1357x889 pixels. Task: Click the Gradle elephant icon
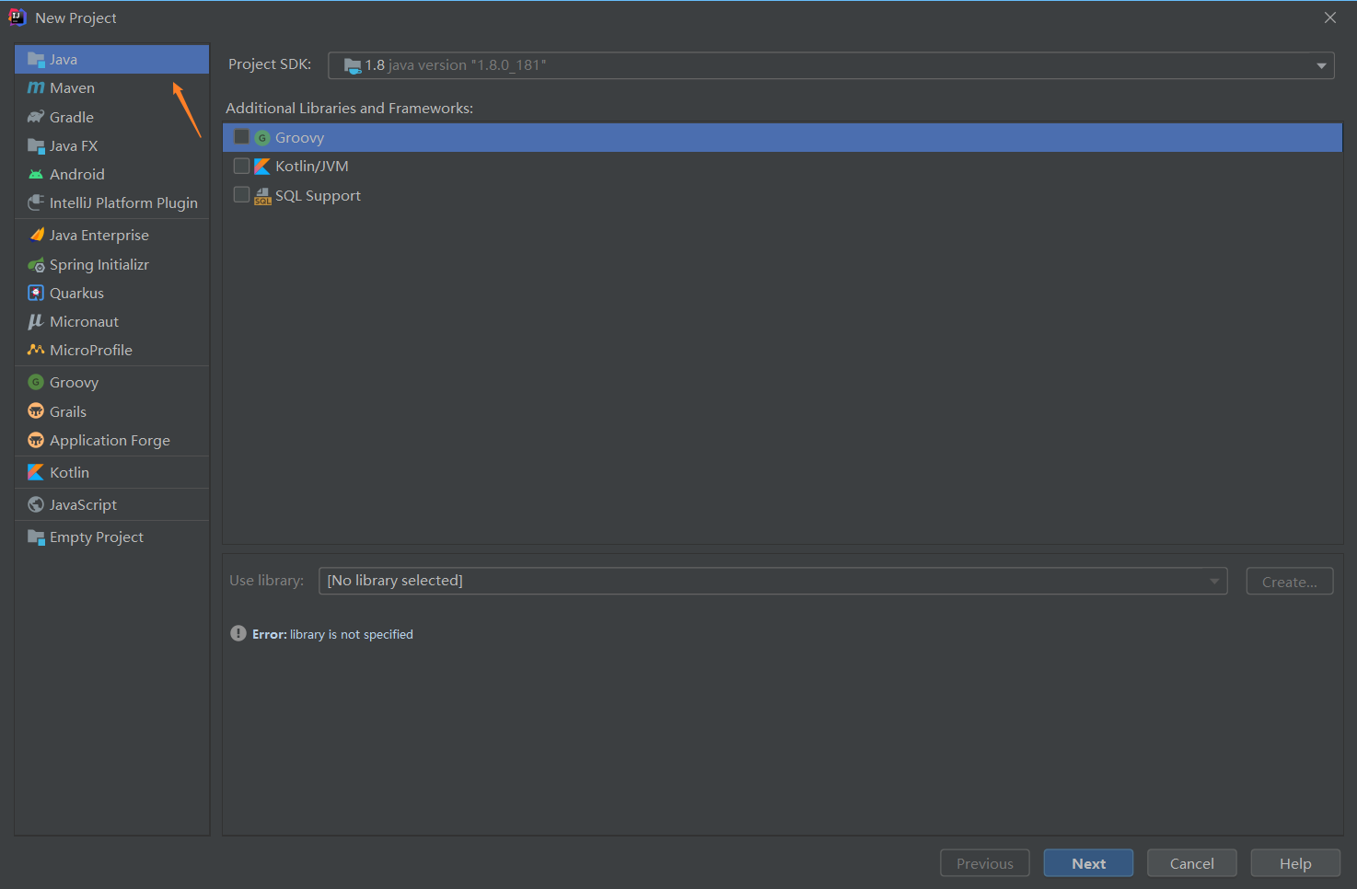coord(36,117)
